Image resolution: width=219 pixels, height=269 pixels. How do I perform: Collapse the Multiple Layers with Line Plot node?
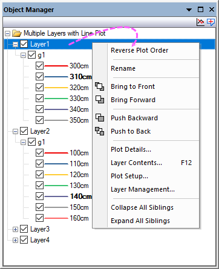pos(7,33)
